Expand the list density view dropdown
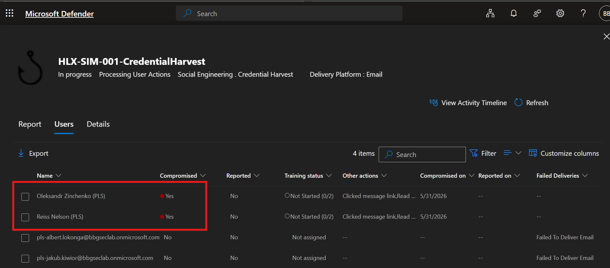The width and height of the screenshot is (610, 268). 512,153
